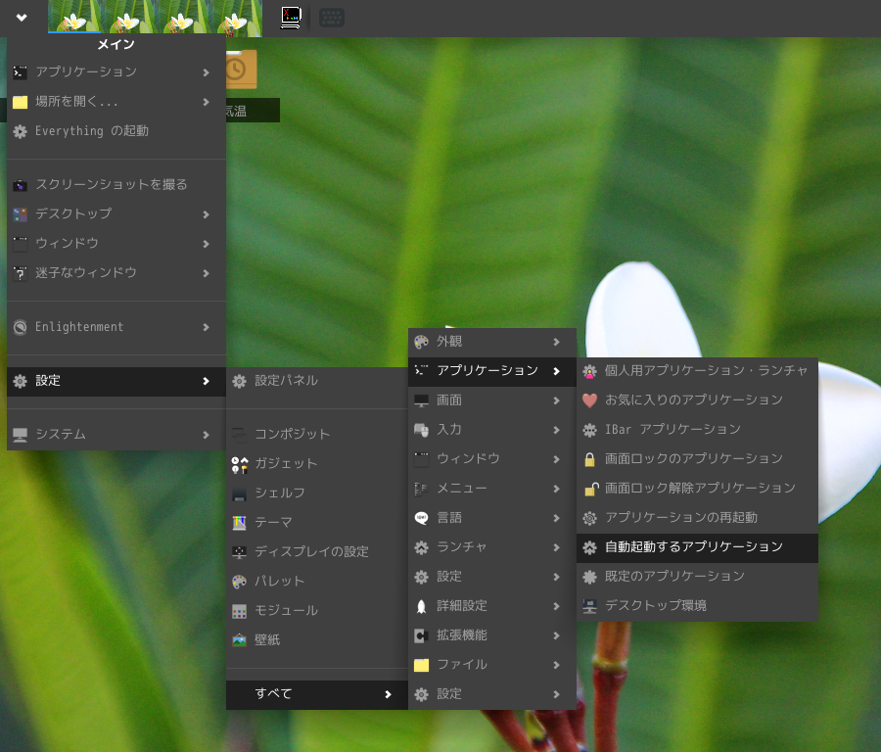Open the 入力 settings category
This screenshot has height=752, width=881.
coord(492,430)
